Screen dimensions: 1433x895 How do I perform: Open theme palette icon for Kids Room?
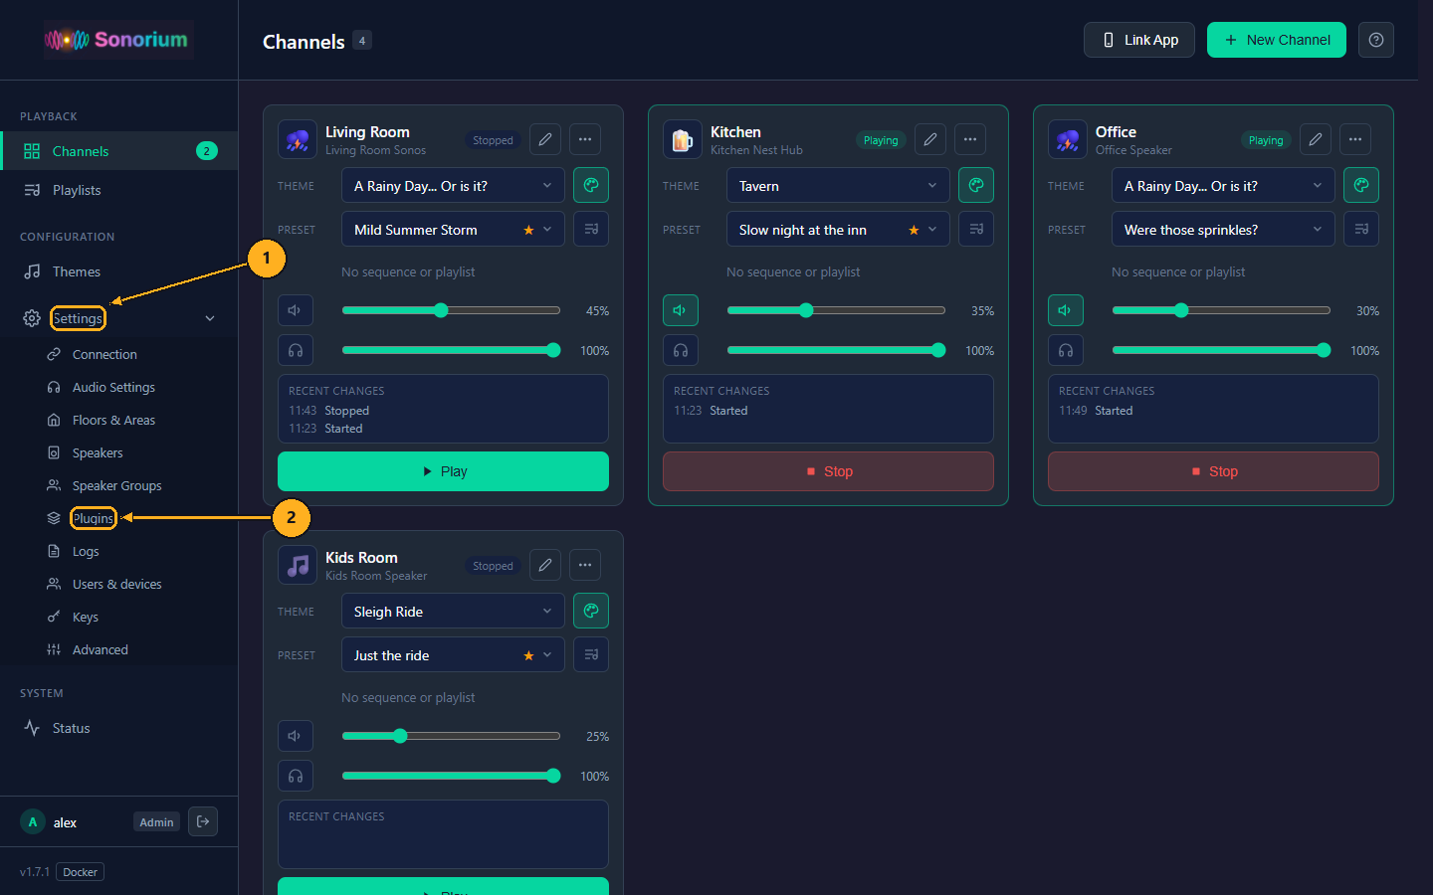591,611
